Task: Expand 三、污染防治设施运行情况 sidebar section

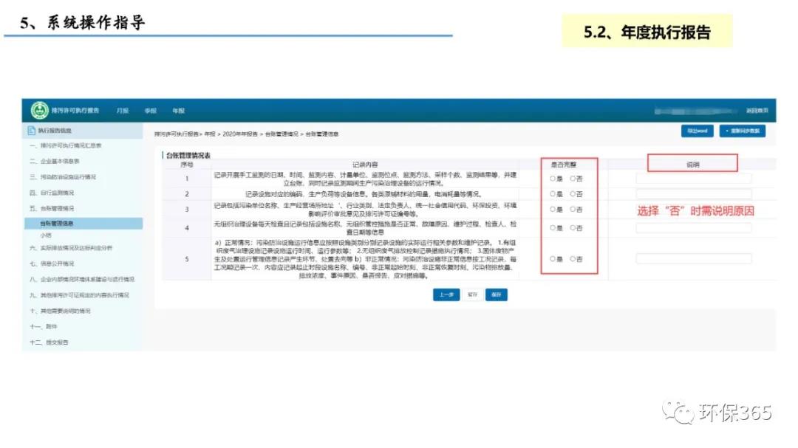Action: coord(63,177)
